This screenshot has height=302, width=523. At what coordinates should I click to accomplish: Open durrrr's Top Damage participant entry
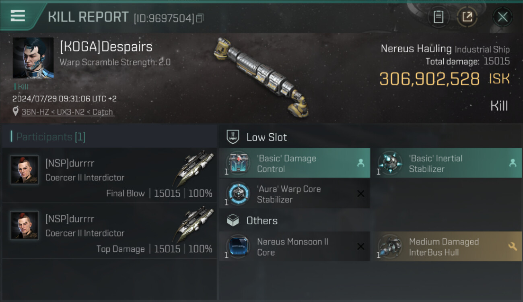tap(109, 231)
